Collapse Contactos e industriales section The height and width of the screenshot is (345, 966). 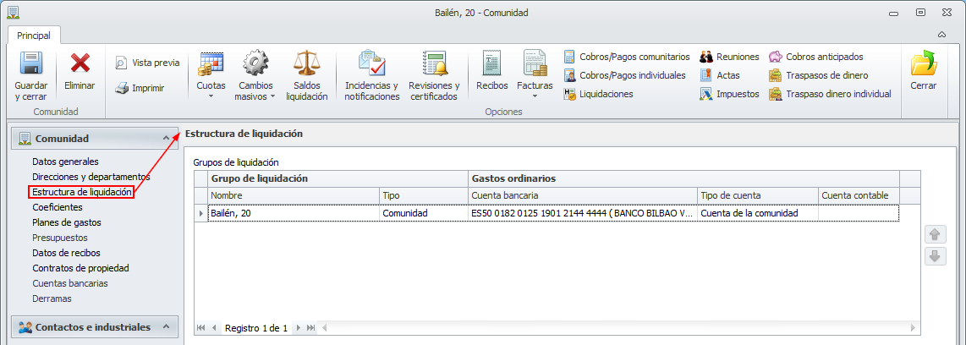[165, 327]
